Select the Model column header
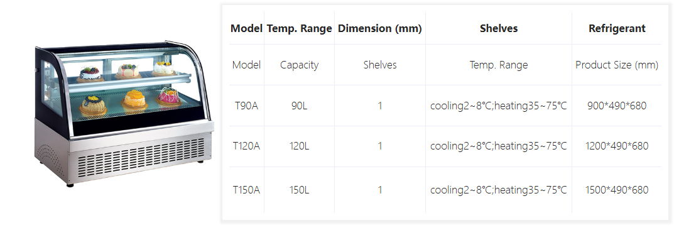This screenshot has height=245, width=674. point(246,28)
